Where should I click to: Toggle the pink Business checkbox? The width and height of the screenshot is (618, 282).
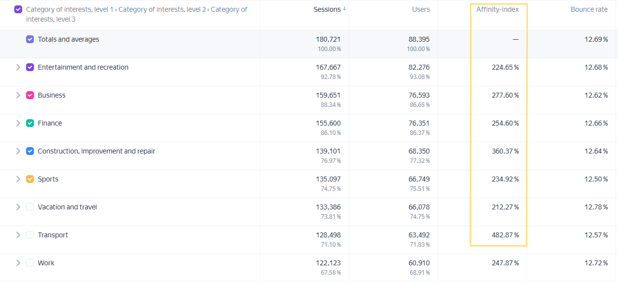(x=30, y=95)
